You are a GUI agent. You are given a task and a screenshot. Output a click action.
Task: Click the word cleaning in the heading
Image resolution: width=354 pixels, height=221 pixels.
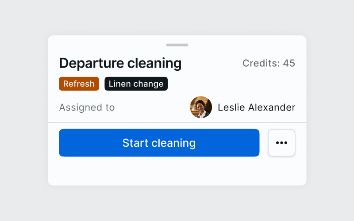pos(154,63)
